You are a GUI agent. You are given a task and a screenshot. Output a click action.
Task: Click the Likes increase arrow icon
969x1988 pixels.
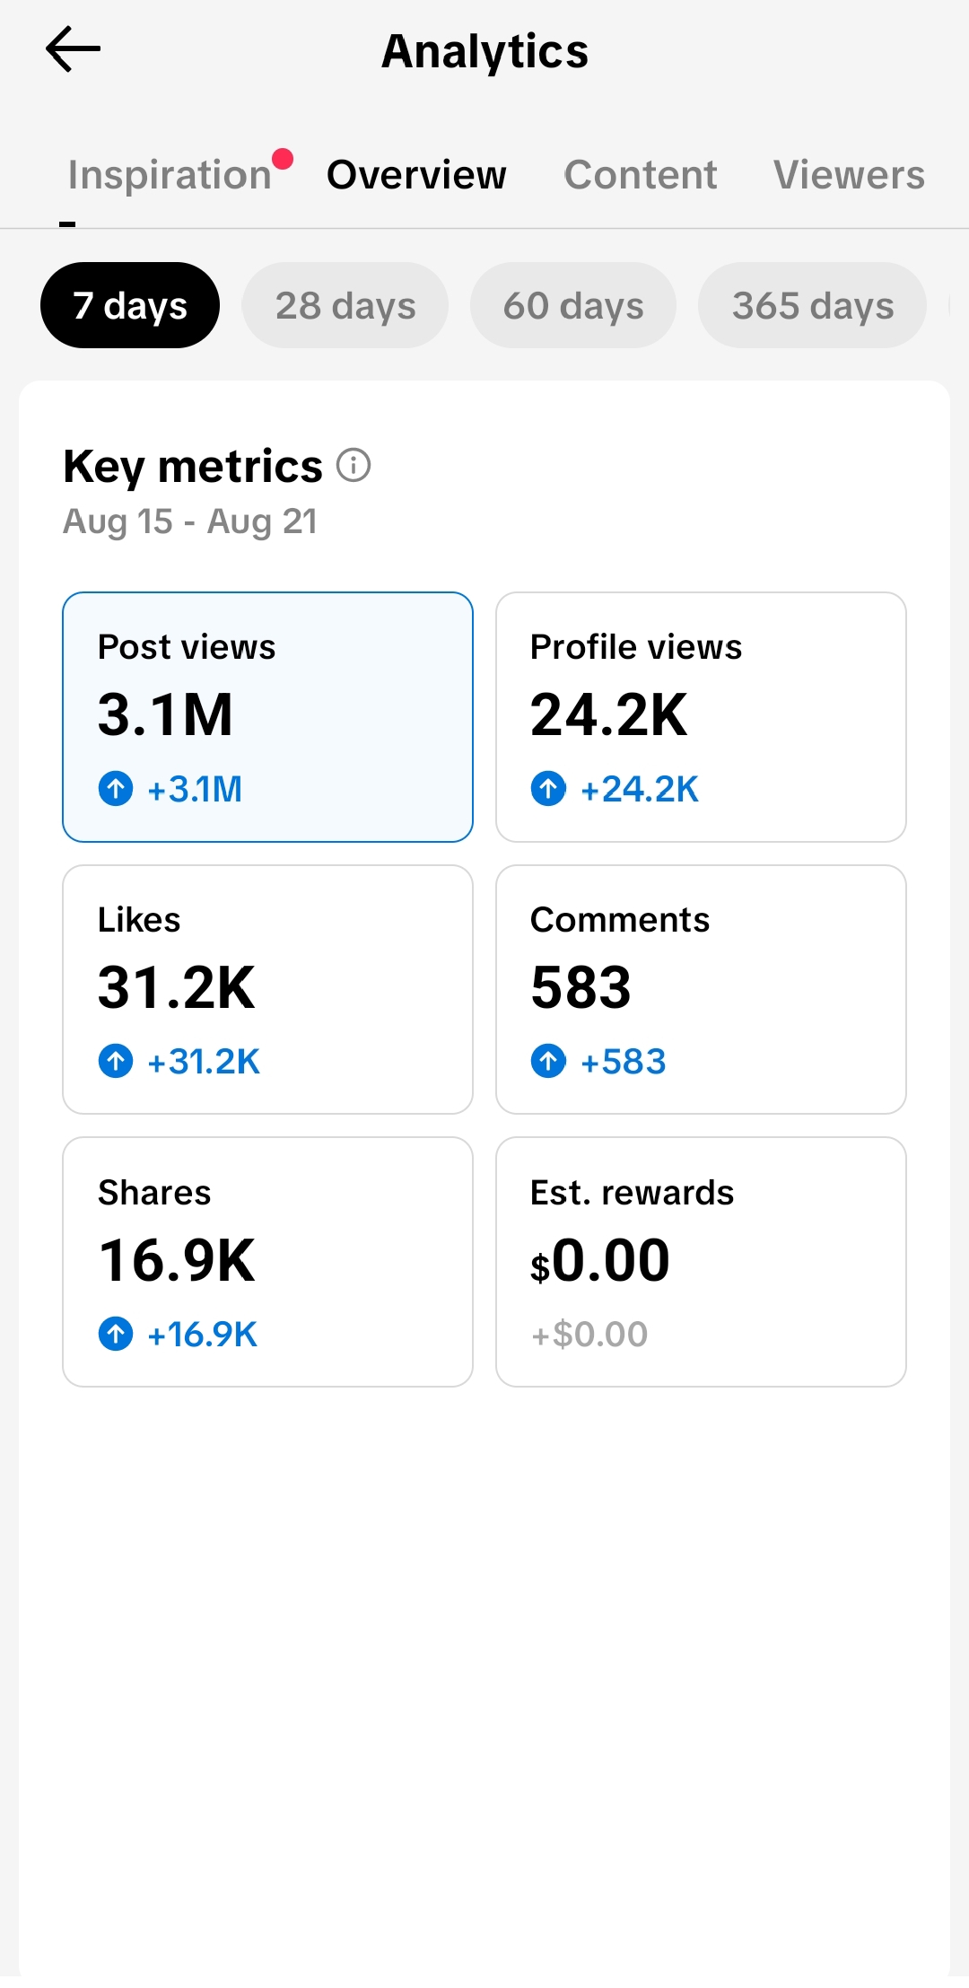116,1061
